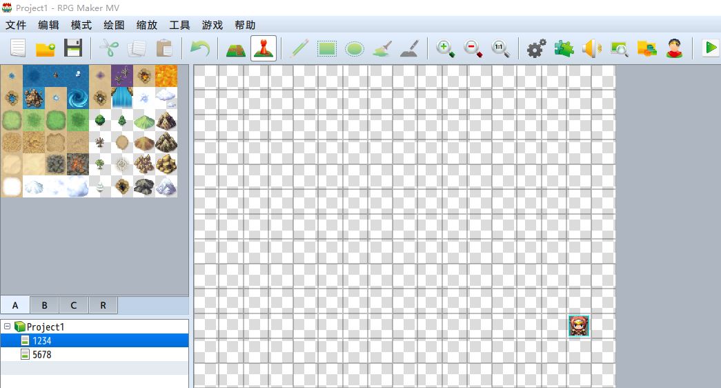This screenshot has width=721, height=388.
Task: Click the Zoom In magnifier
Action: click(446, 48)
